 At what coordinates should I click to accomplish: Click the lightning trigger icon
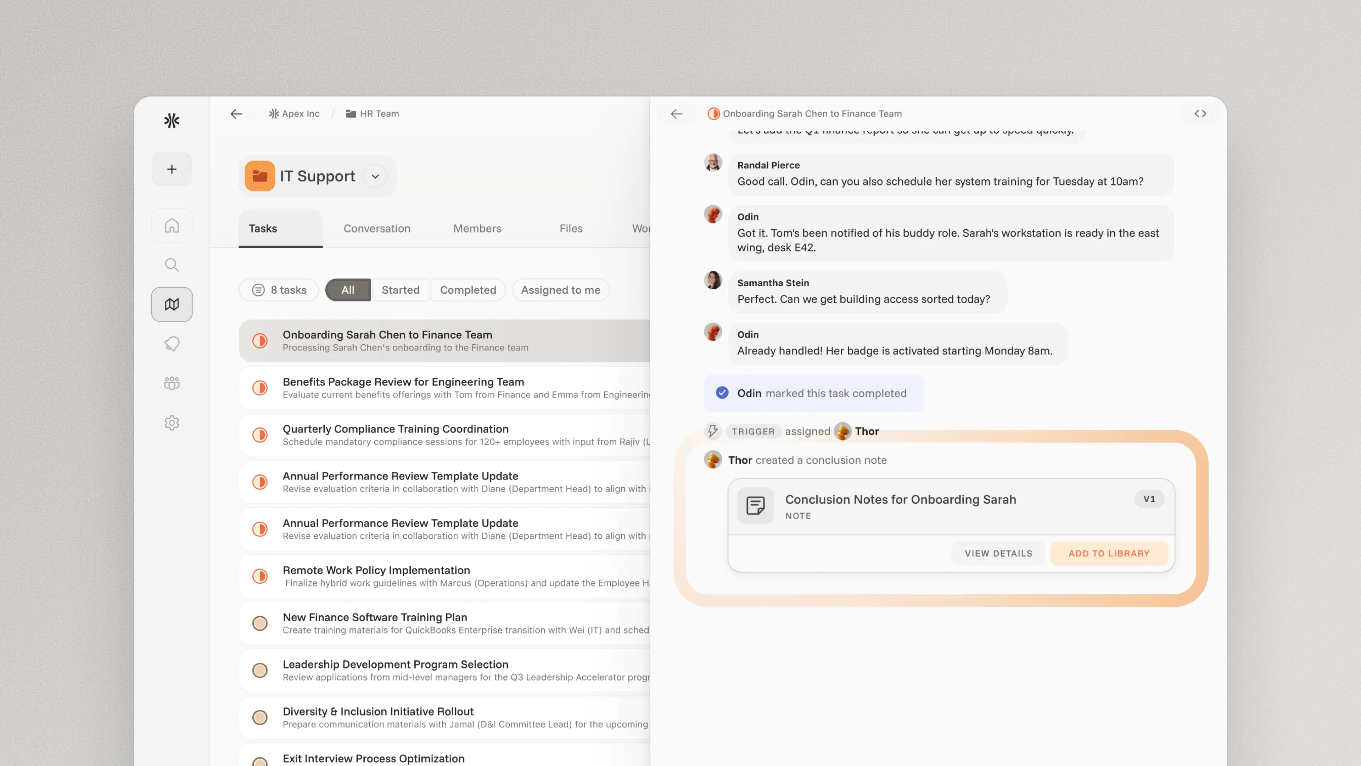pyautogui.click(x=713, y=431)
